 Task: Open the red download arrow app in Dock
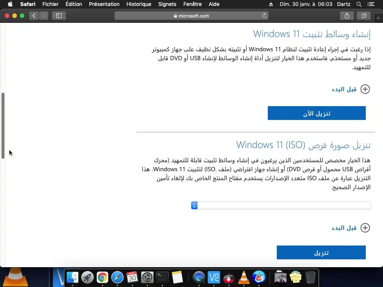229,278
